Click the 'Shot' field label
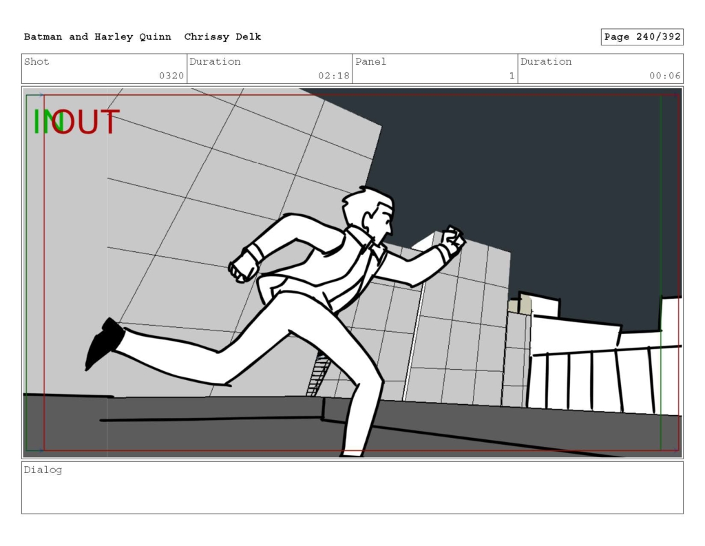Image resolution: width=705 pixels, height=546 pixels. point(36,61)
